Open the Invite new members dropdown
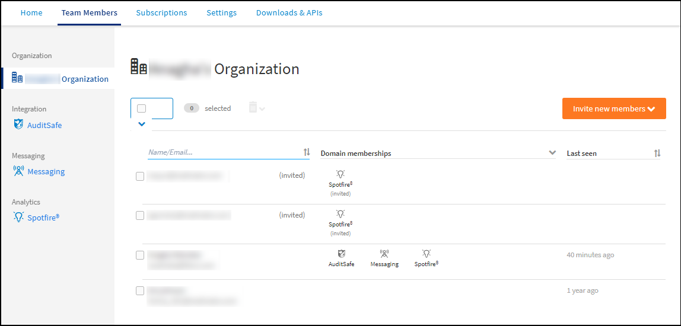 614,108
